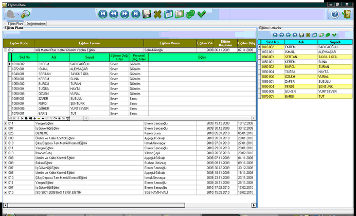Image resolution: width=356 pixels, height=216 pixels.
Task: Click save icon in Eğitime Katılanlar toolbar
Action: point(301,35)
